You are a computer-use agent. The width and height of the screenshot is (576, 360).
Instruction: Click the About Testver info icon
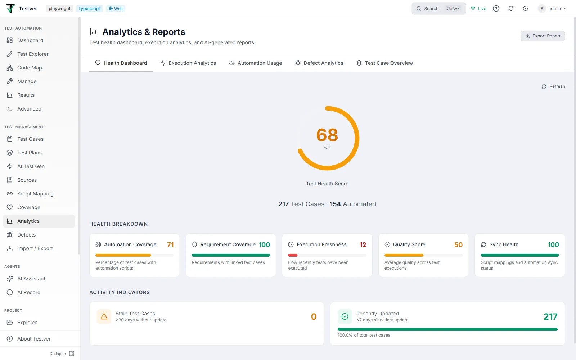(x=10, y=339)
